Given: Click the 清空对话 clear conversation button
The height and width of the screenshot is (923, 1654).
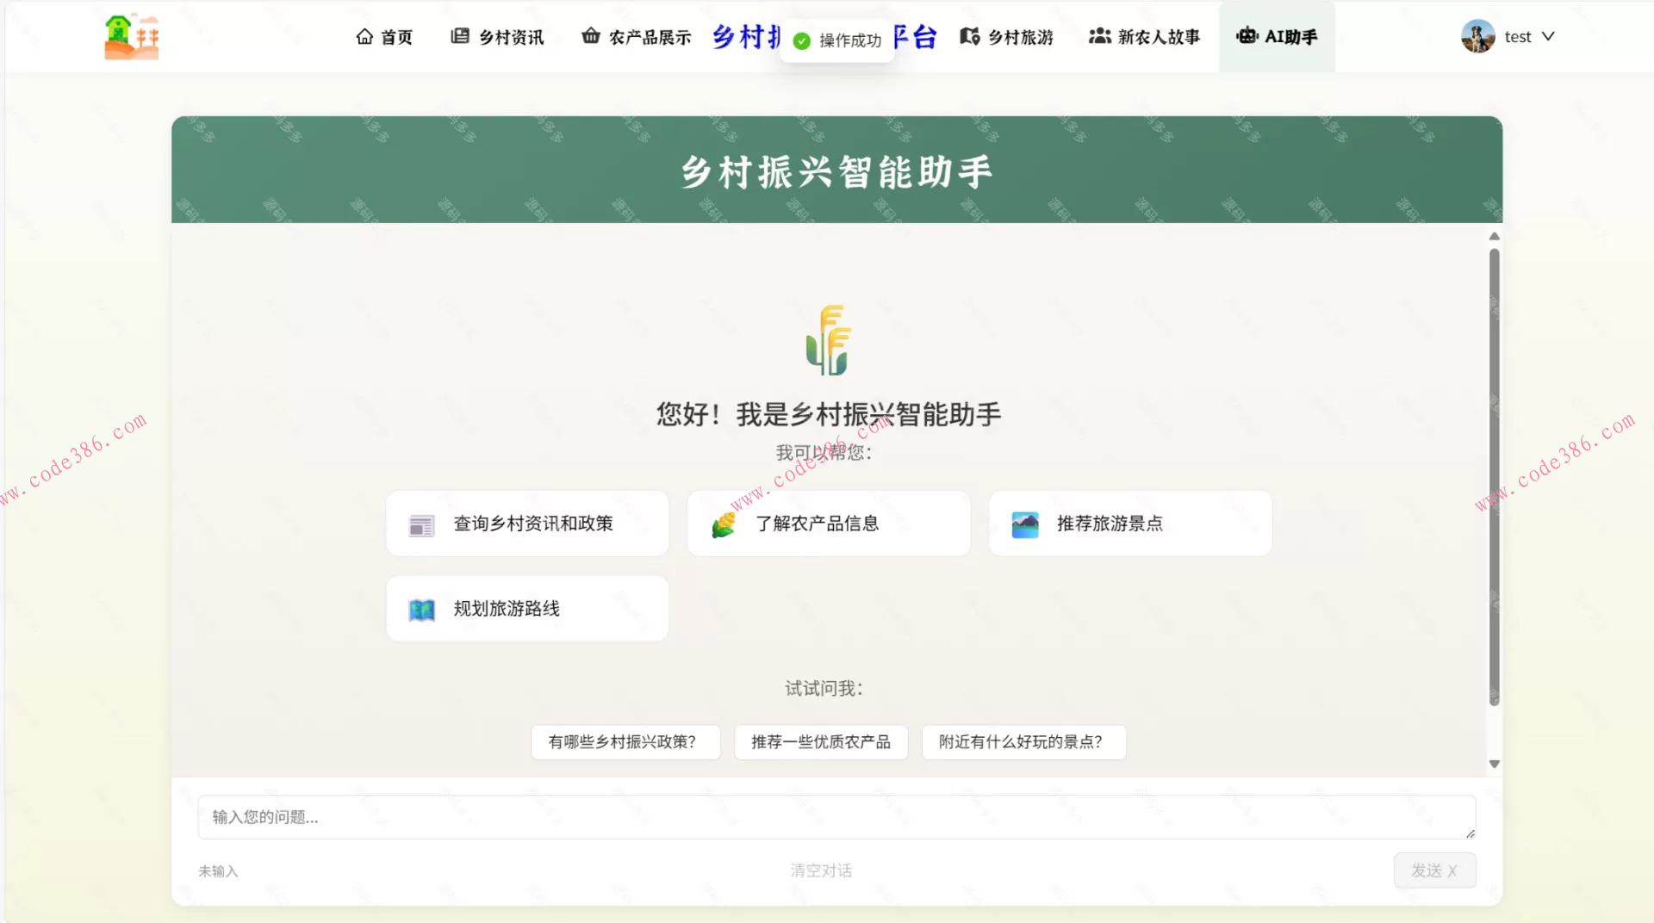Looking at the screenshot, I should [821, 870].
